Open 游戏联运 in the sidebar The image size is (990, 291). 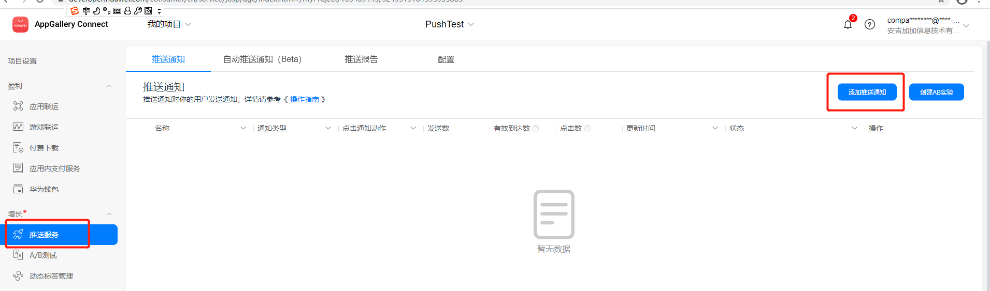pyautogui.click(x=44, y=127)
